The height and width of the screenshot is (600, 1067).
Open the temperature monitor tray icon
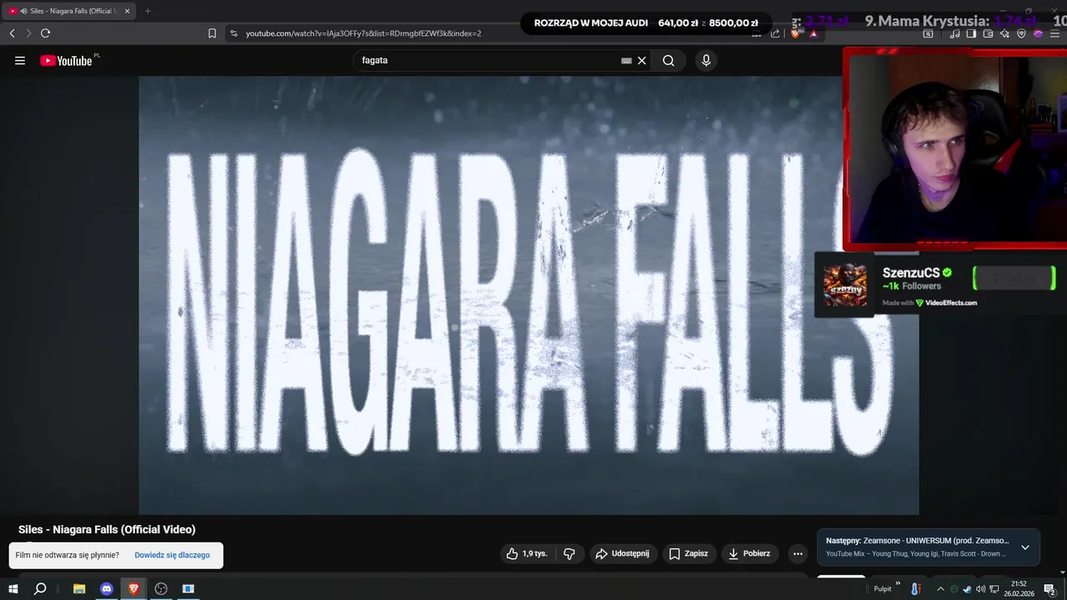tap(915, 588)
